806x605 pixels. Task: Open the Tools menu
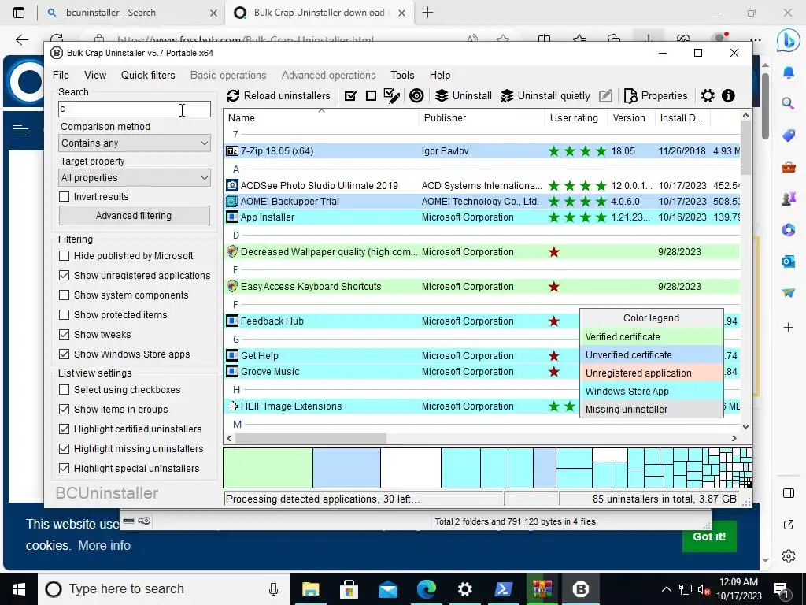402,75
